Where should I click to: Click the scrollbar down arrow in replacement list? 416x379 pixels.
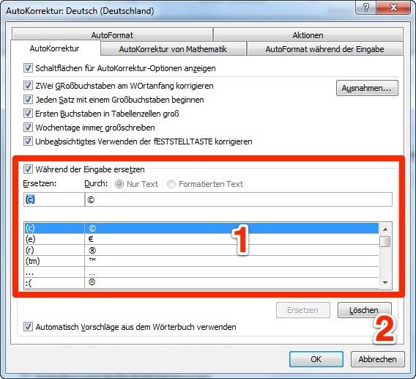click(x=385, y=283)
